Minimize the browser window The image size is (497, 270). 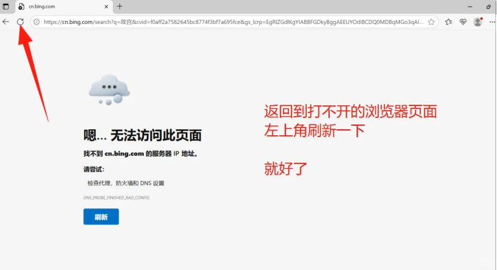tap(470, 7)
